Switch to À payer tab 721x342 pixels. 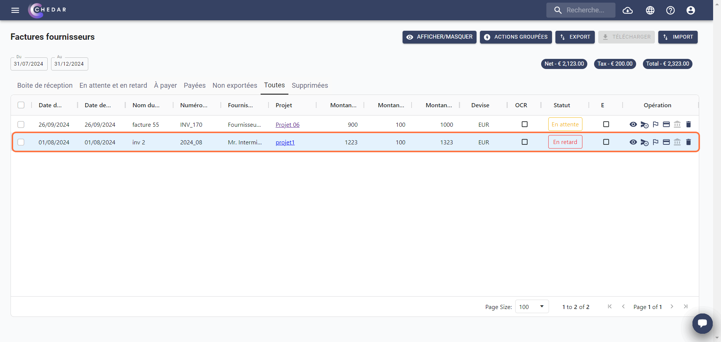[165, 85]
